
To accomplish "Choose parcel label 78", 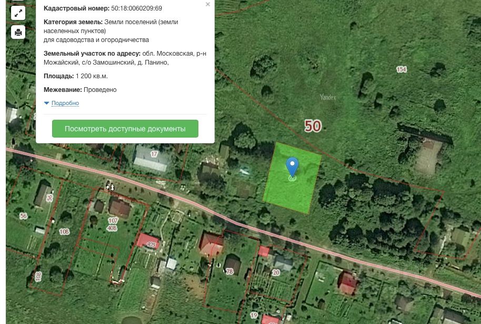I will coord(229,271).
